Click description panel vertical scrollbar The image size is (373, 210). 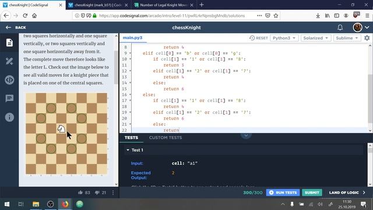tap(116, 68)
